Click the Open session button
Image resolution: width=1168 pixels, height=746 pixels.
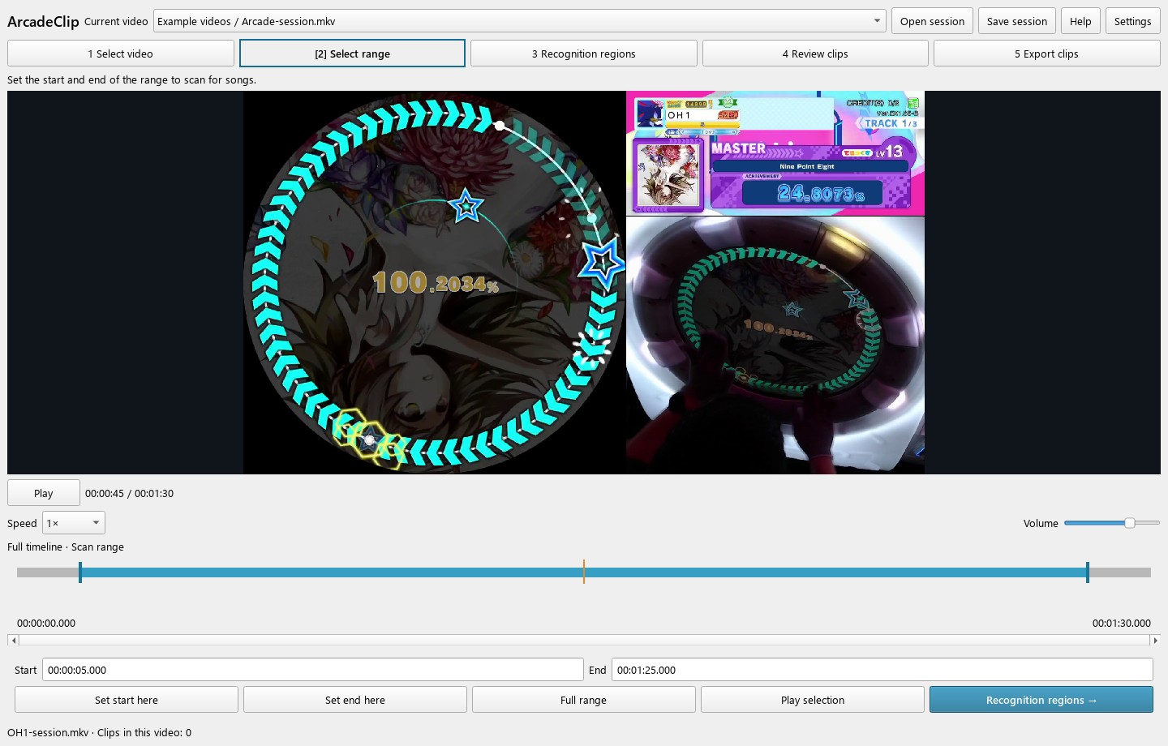(932, 21)
